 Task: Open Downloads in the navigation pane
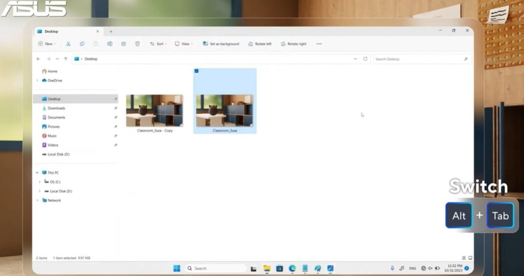click(56, 108)
